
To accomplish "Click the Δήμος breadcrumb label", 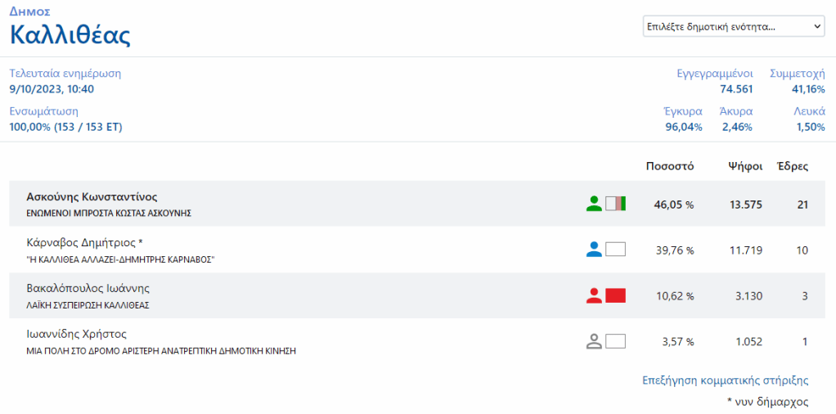I will (29, 12).
